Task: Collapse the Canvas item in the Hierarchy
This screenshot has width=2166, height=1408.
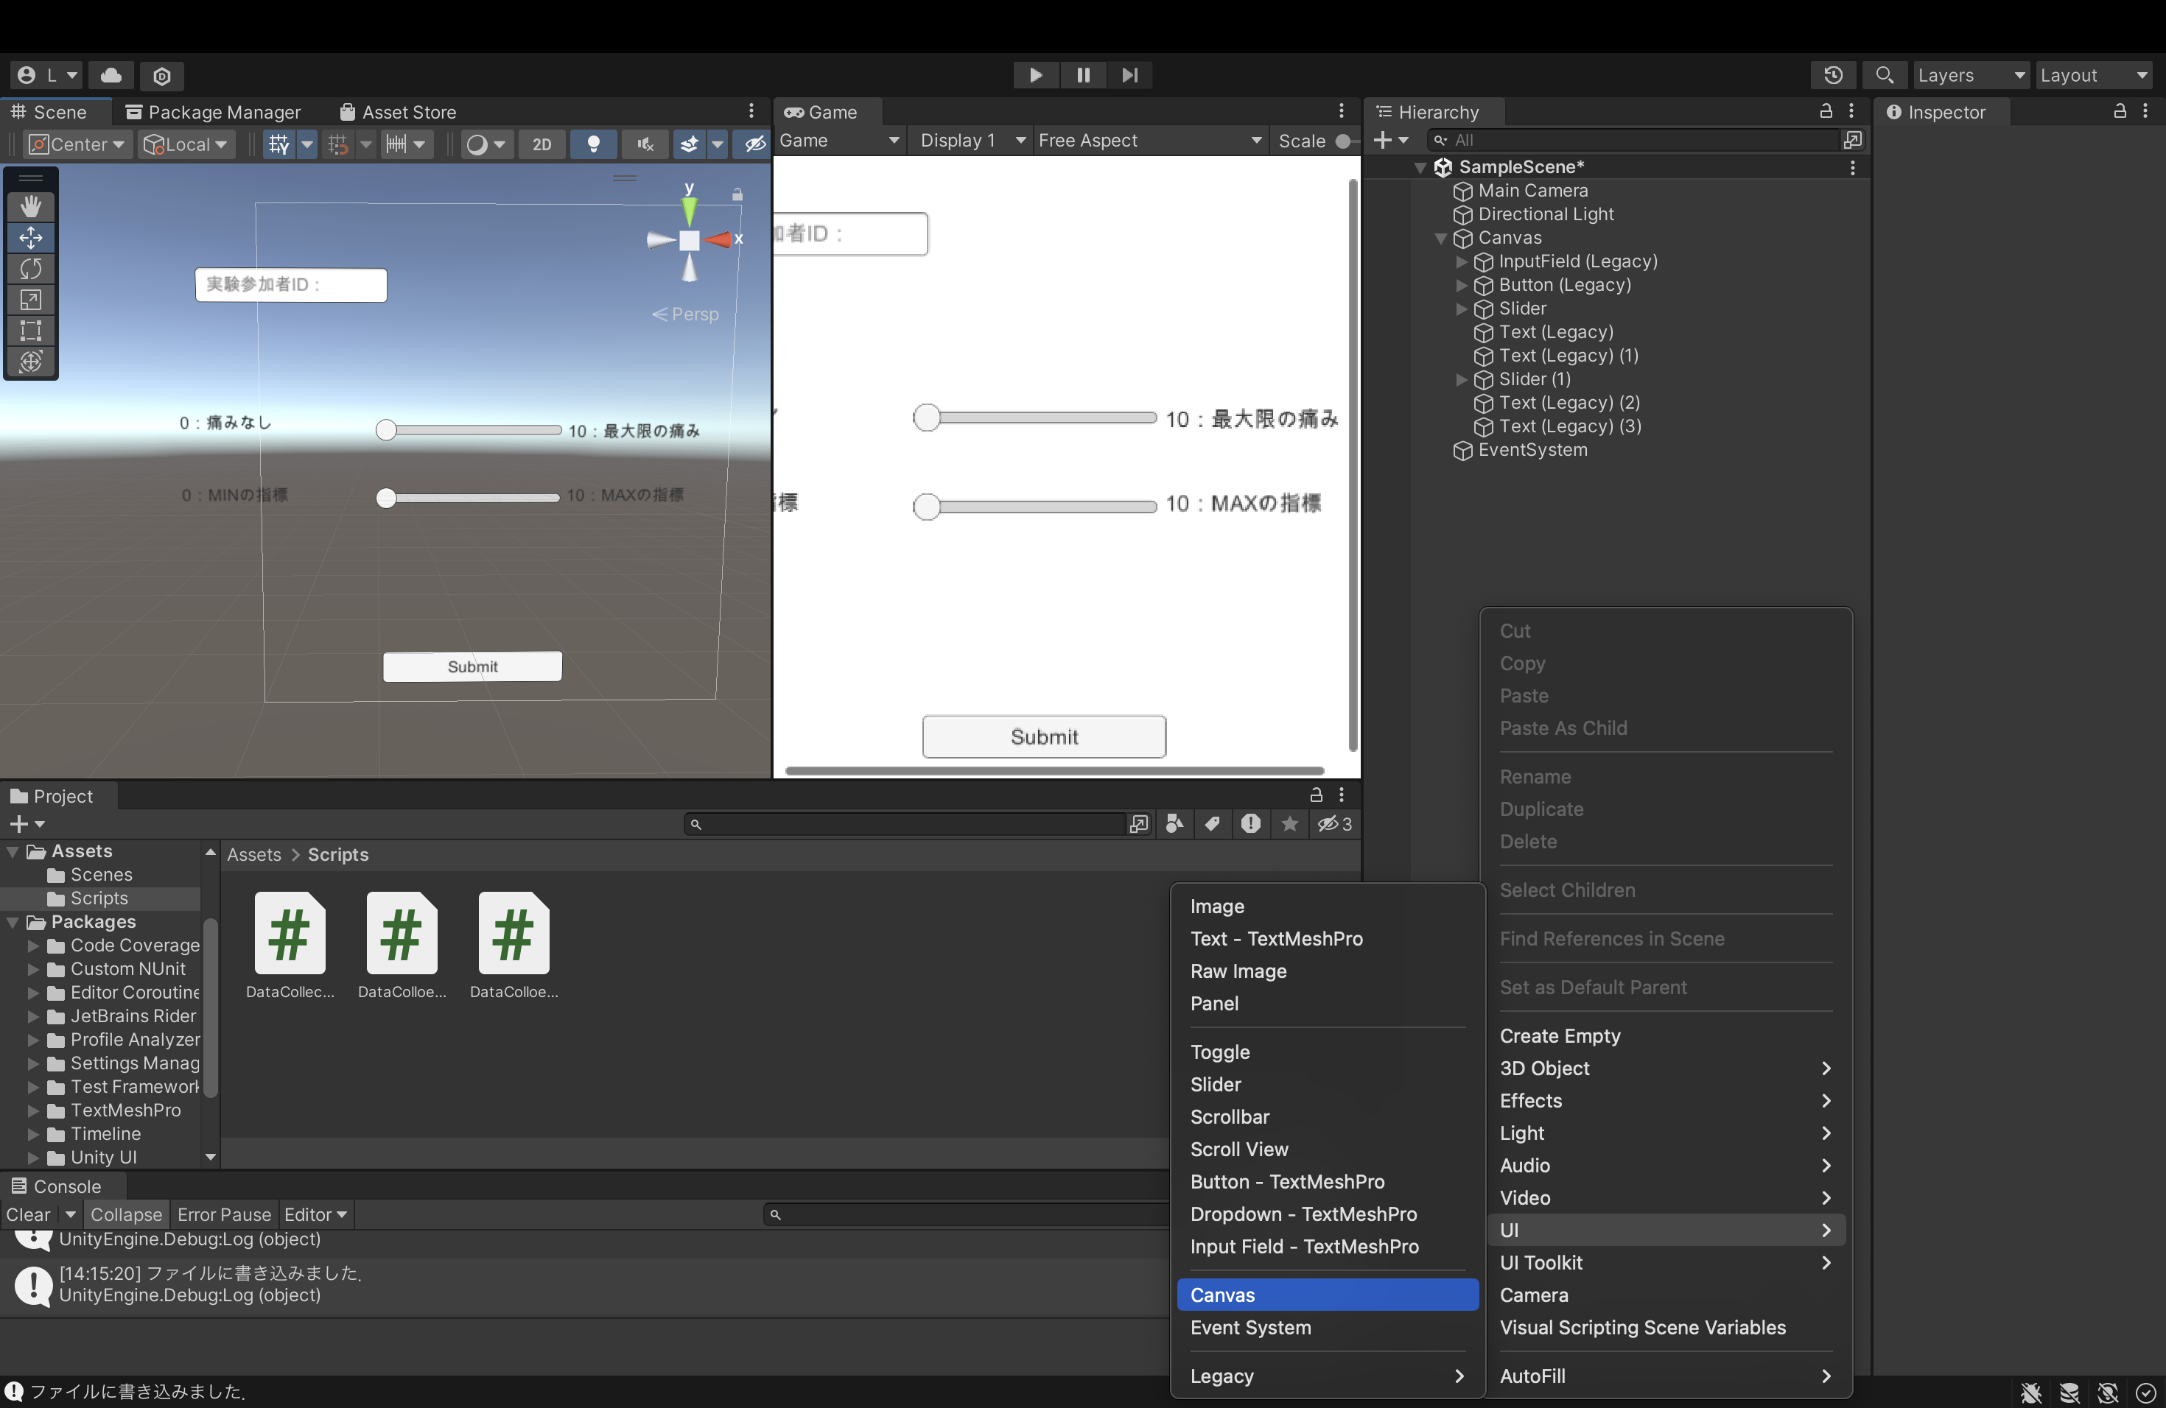Action: pos(1440,239)
